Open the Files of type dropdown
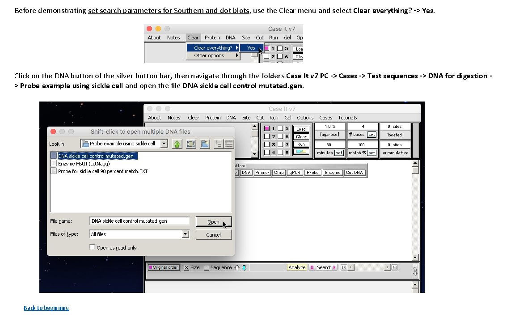This screenshot has height=322, width=515. tap(186, 234)
